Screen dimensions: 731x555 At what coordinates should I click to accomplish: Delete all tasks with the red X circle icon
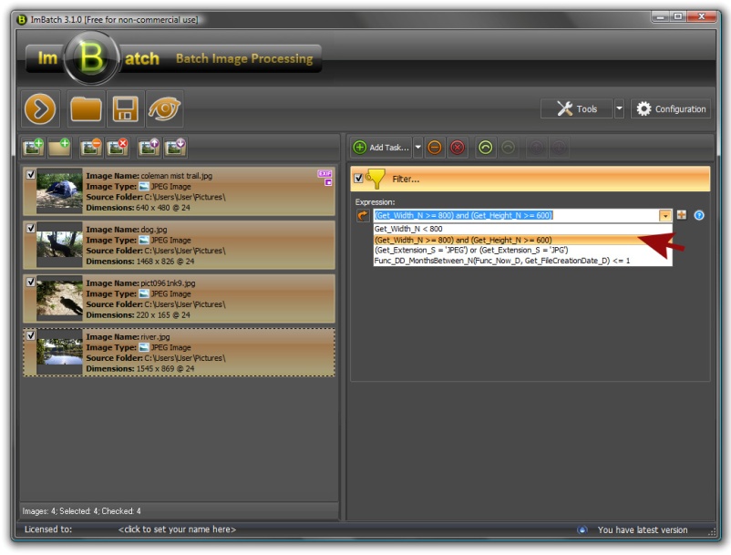[458, 147]
